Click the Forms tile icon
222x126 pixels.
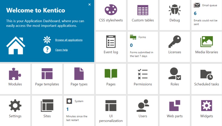pos(133,37)
